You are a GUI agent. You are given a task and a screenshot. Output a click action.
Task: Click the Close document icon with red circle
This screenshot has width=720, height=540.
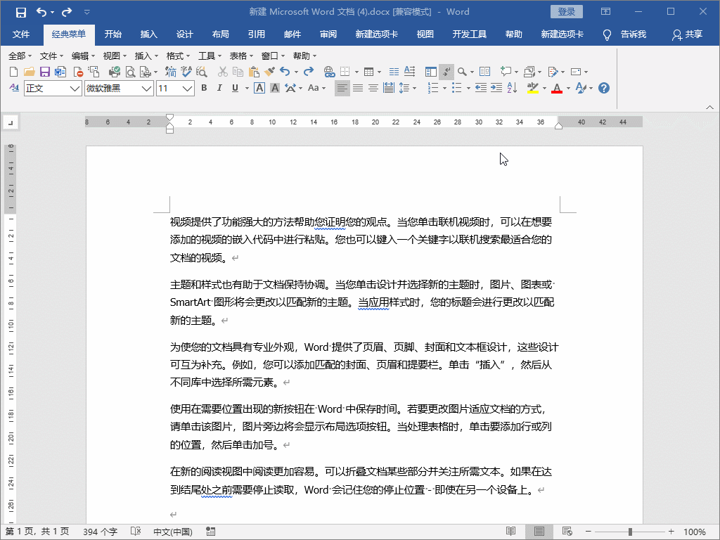click(78, 72)
